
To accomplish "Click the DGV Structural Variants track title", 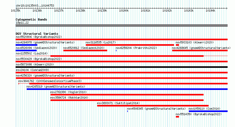I will (37, 34).
